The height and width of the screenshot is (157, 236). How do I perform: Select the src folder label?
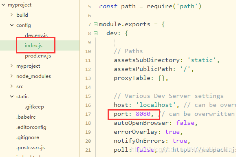point(20,86)
